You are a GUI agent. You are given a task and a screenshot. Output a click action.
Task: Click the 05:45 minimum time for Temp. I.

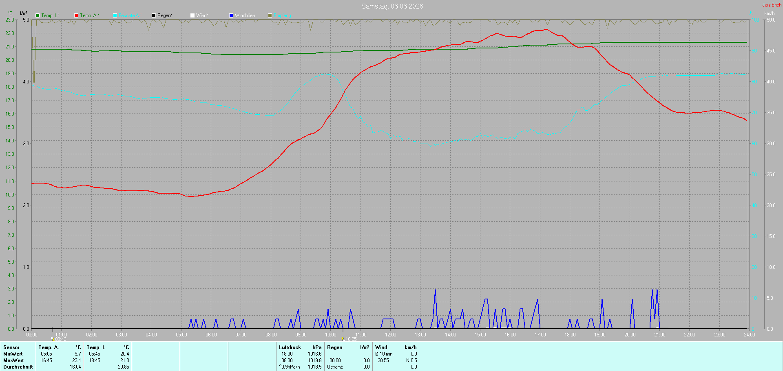tap(95, 354)
